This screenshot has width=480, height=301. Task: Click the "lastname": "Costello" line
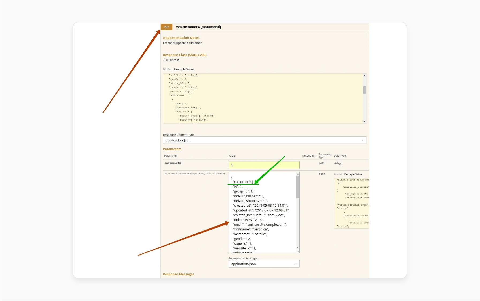click(x=250, y=234)
